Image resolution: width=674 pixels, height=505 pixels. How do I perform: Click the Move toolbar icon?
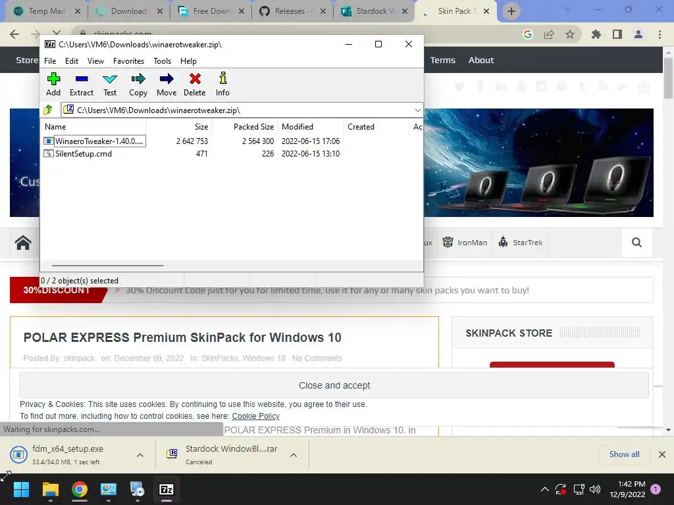coord(167,84)
